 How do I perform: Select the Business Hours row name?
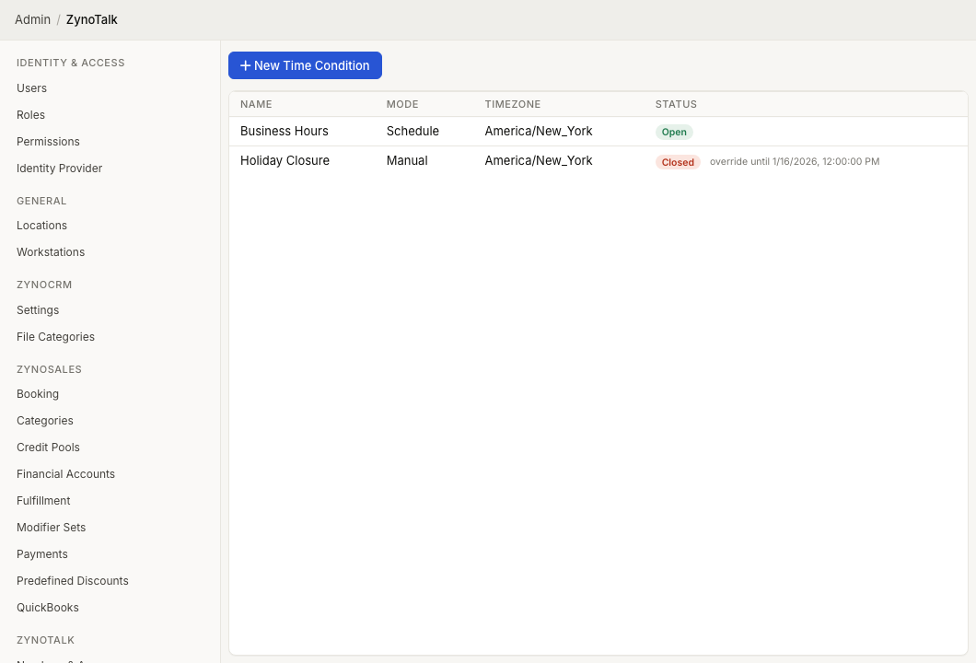[x=284, y=132]
